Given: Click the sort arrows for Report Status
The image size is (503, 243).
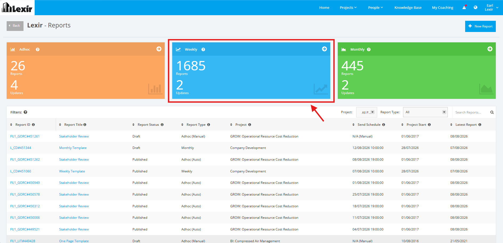Looking at the screenshot, I should point(133,125).
